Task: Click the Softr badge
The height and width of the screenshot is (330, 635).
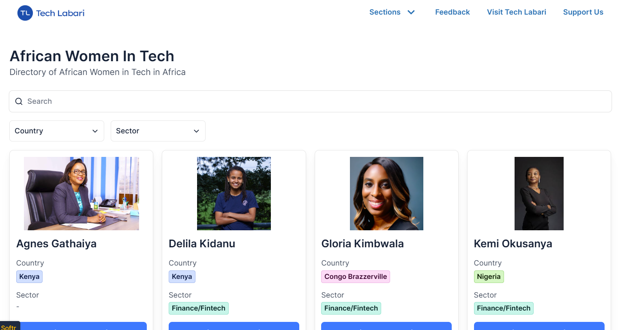Action: pos(9,327)
